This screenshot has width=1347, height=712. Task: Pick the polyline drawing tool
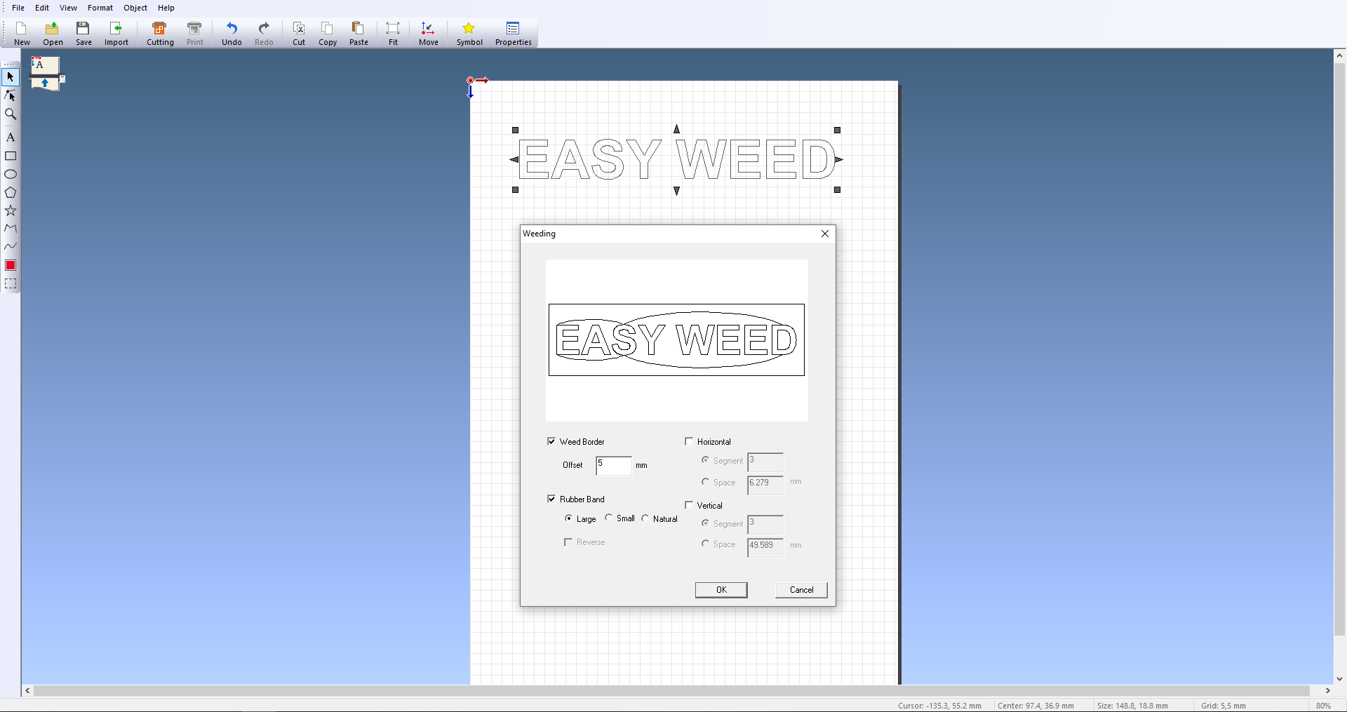tap(11, 229)
